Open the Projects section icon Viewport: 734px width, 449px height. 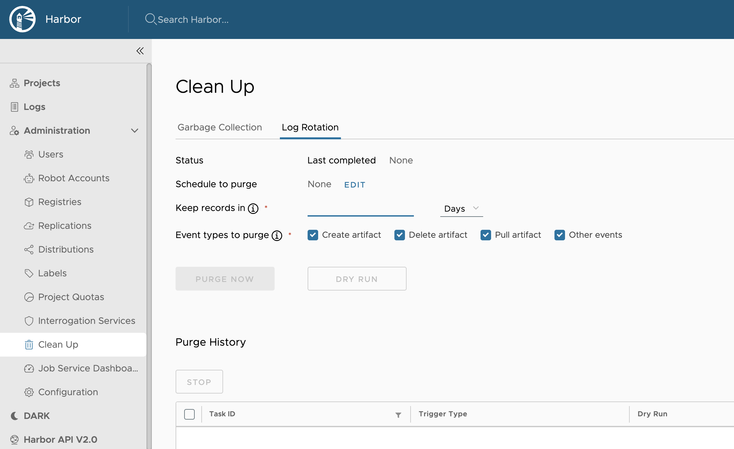click(x=14, y=83)
